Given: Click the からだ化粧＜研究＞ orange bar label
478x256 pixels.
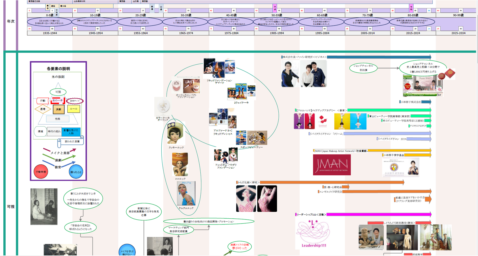Looking at the screenshot, I should 248,183.
